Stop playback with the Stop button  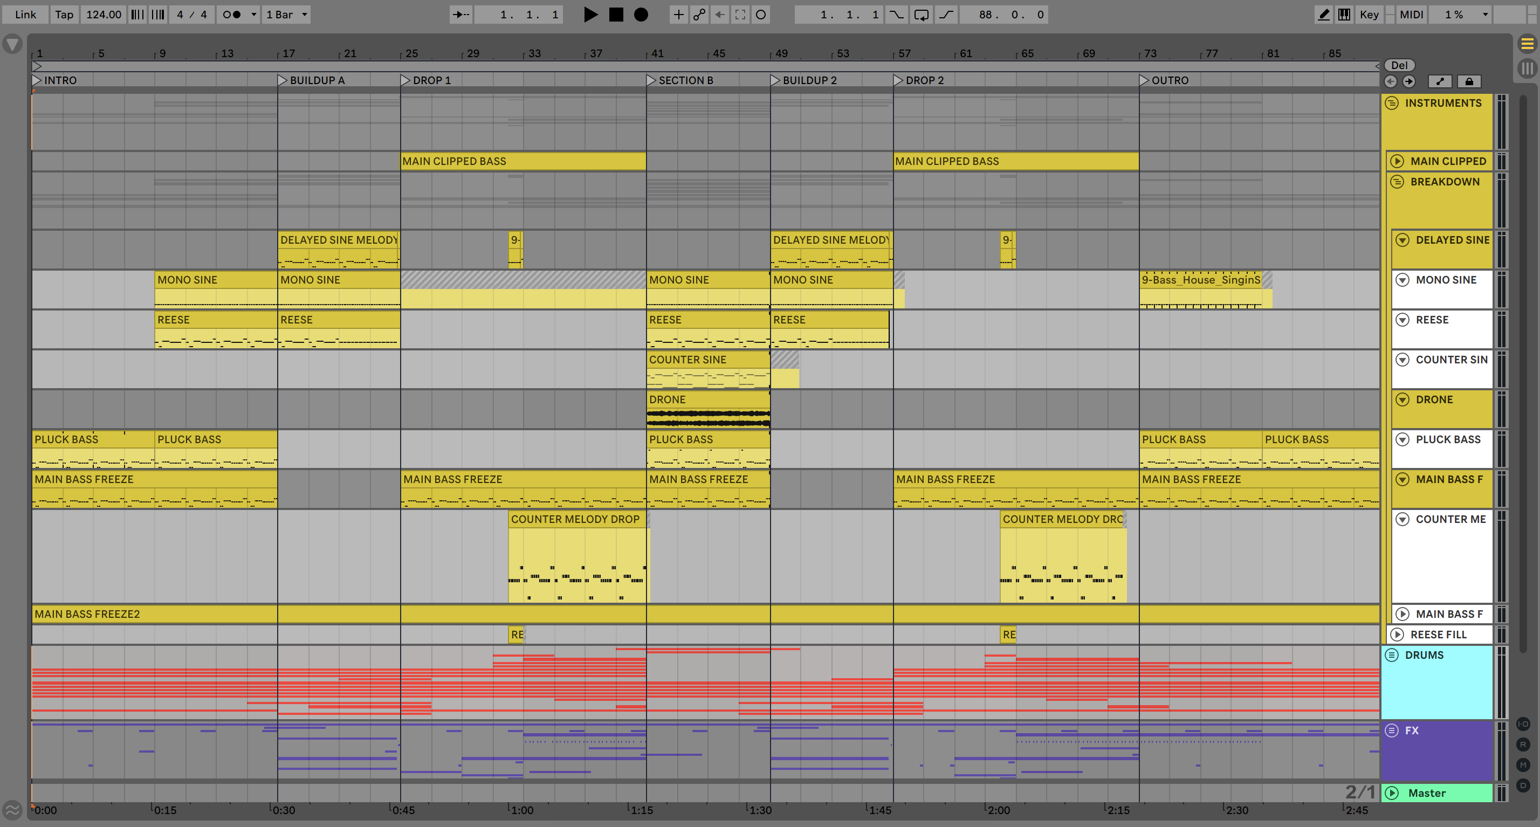coord(616,15)
